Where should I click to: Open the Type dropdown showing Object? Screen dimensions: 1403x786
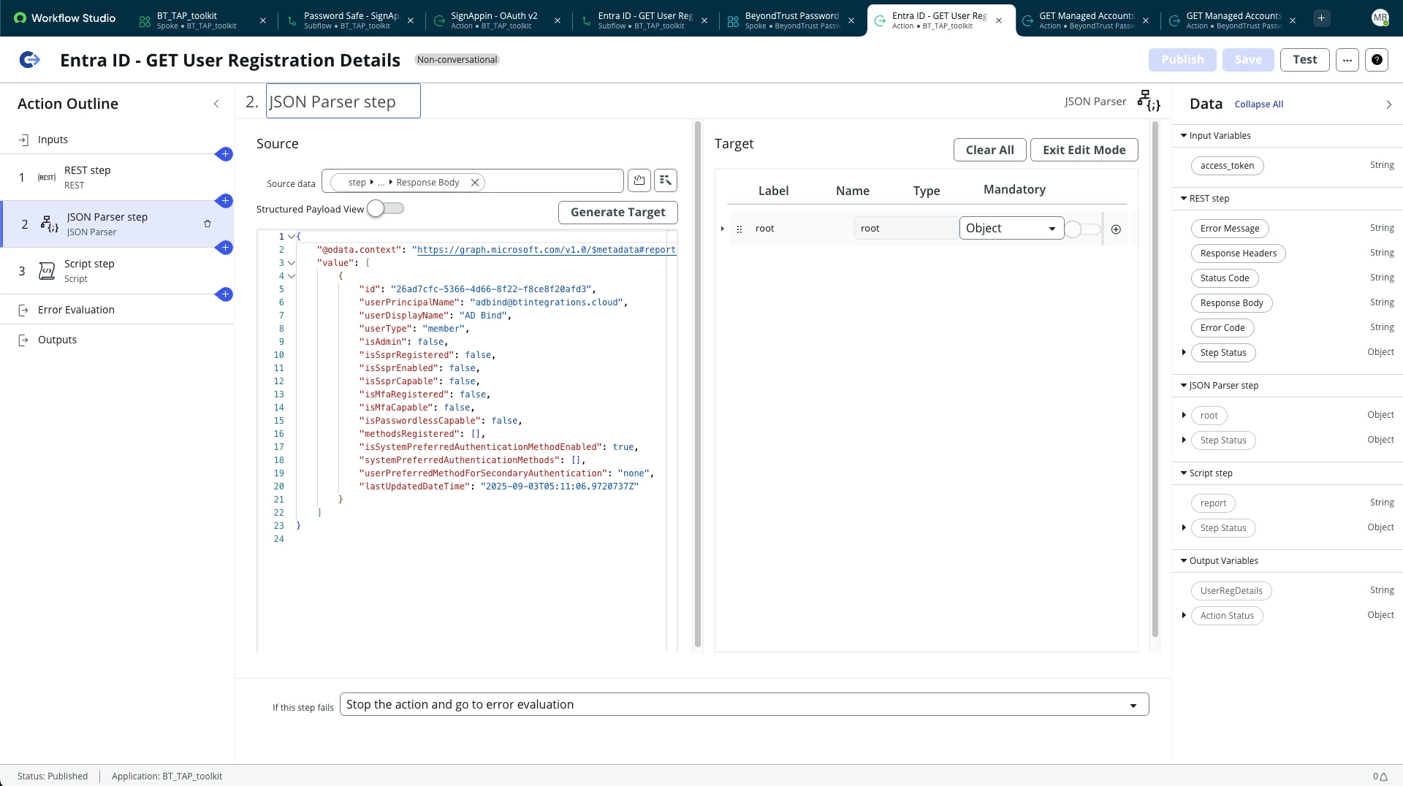click(1011, 229)
